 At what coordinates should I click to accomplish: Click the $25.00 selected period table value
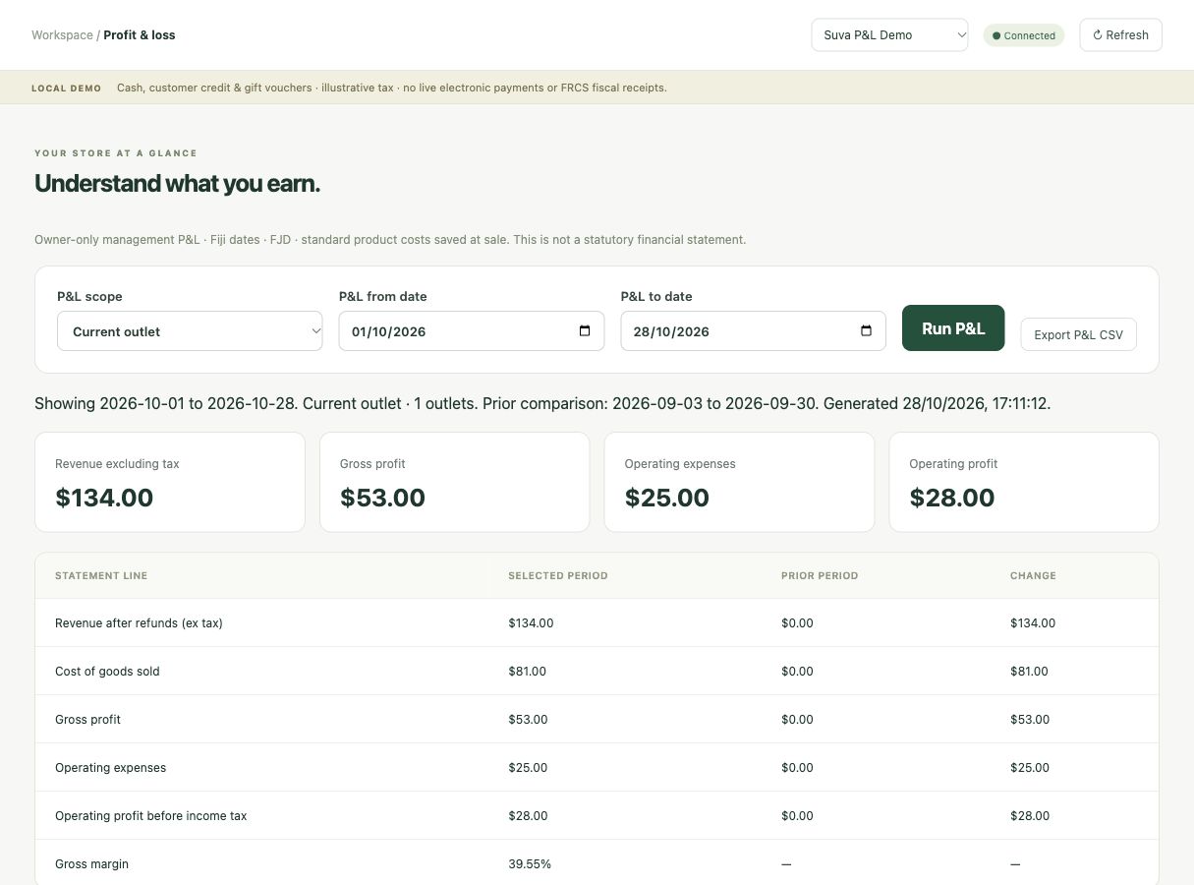click(x=528, y=768)
